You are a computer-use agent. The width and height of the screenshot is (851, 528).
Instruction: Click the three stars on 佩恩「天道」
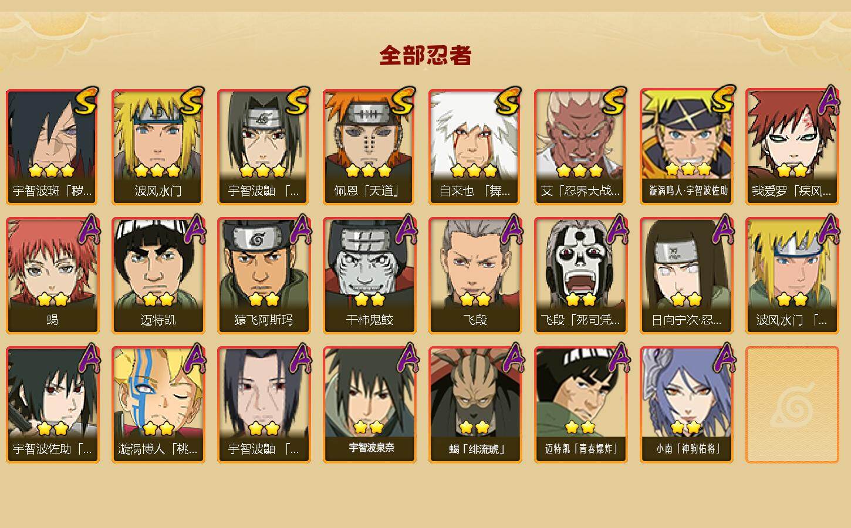click(369, 171)
